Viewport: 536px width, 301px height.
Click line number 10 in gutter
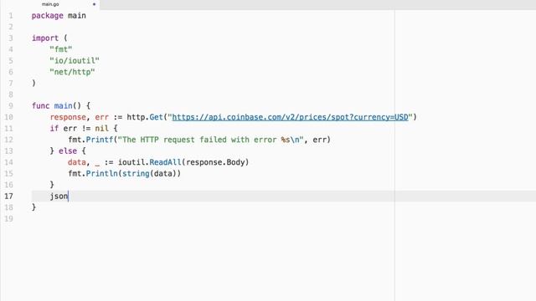[x=8, y=117]
